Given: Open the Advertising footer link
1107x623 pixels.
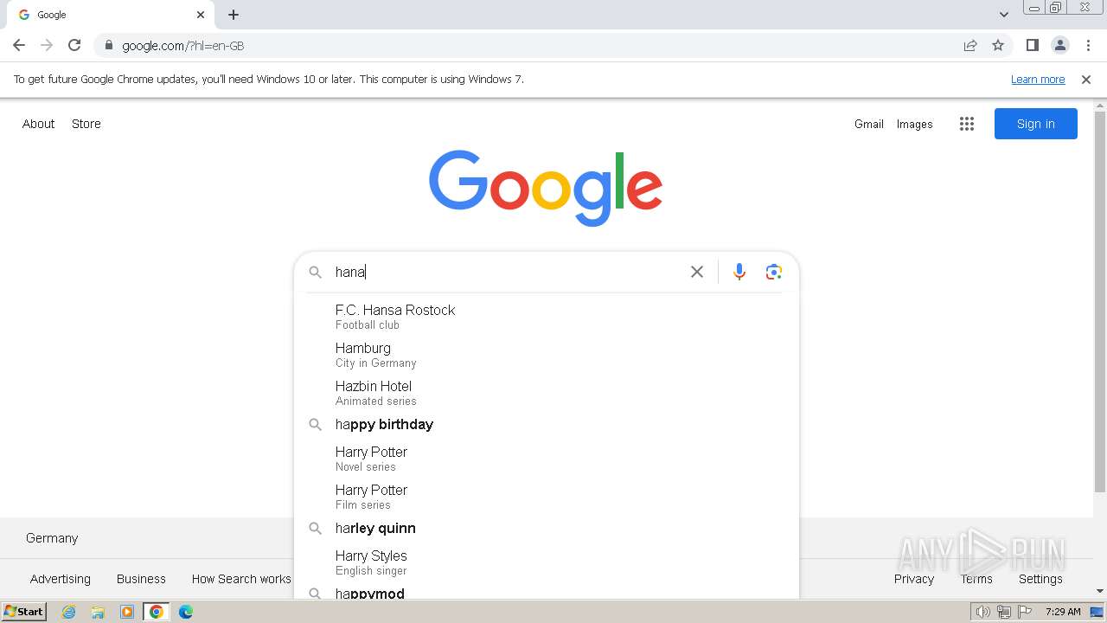Looking at the screenshot, I should [x=60, y=579].
